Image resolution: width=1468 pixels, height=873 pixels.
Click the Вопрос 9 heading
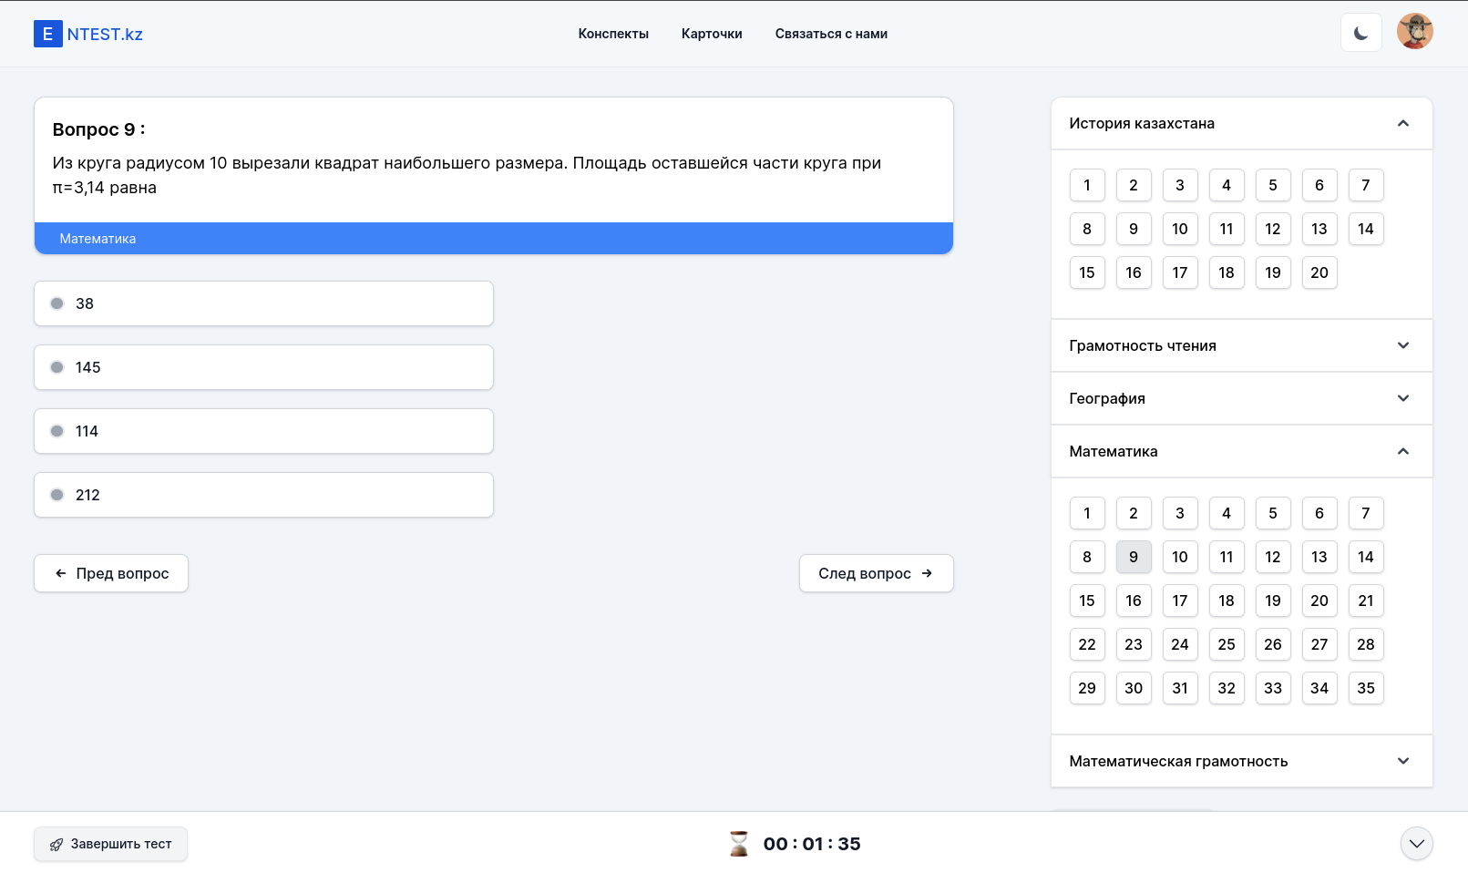coord(99,129)
